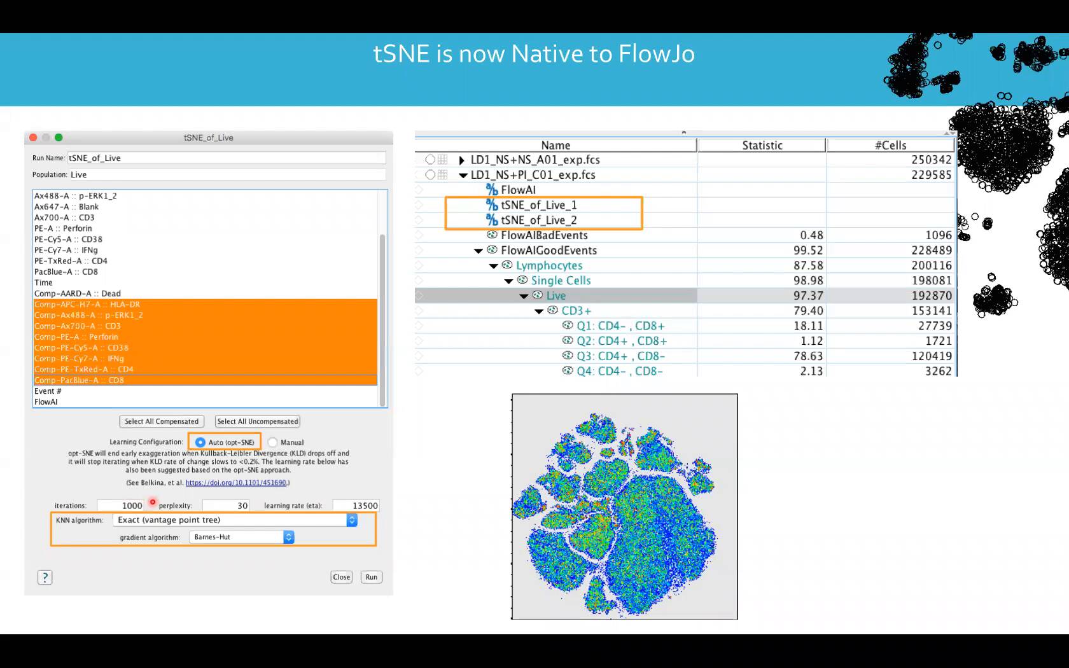This screenshot has width=1069, height=668.
Task: Click the parameter list scrollbar
Action: (382, 320)
